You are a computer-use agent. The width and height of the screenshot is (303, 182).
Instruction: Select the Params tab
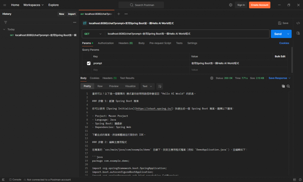click(88, 43)
